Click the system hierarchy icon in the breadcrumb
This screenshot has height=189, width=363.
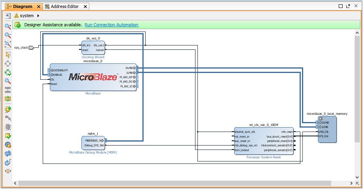click(16, 16)
